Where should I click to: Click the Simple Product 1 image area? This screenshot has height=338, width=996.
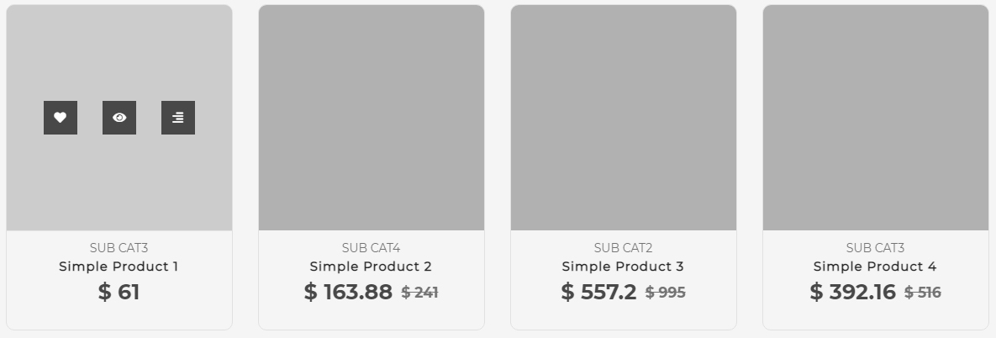tap(119, 185)
